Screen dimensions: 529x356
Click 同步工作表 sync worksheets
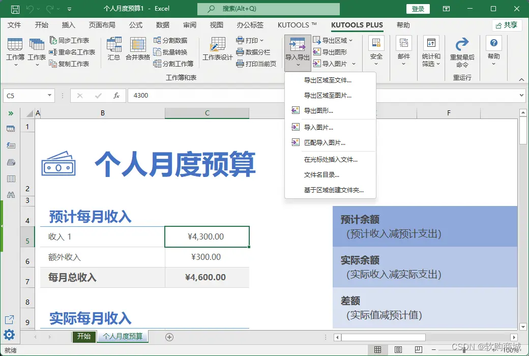tap(70, 41)
